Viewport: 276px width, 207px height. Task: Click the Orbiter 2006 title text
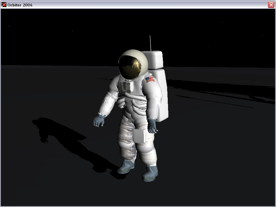20,5
